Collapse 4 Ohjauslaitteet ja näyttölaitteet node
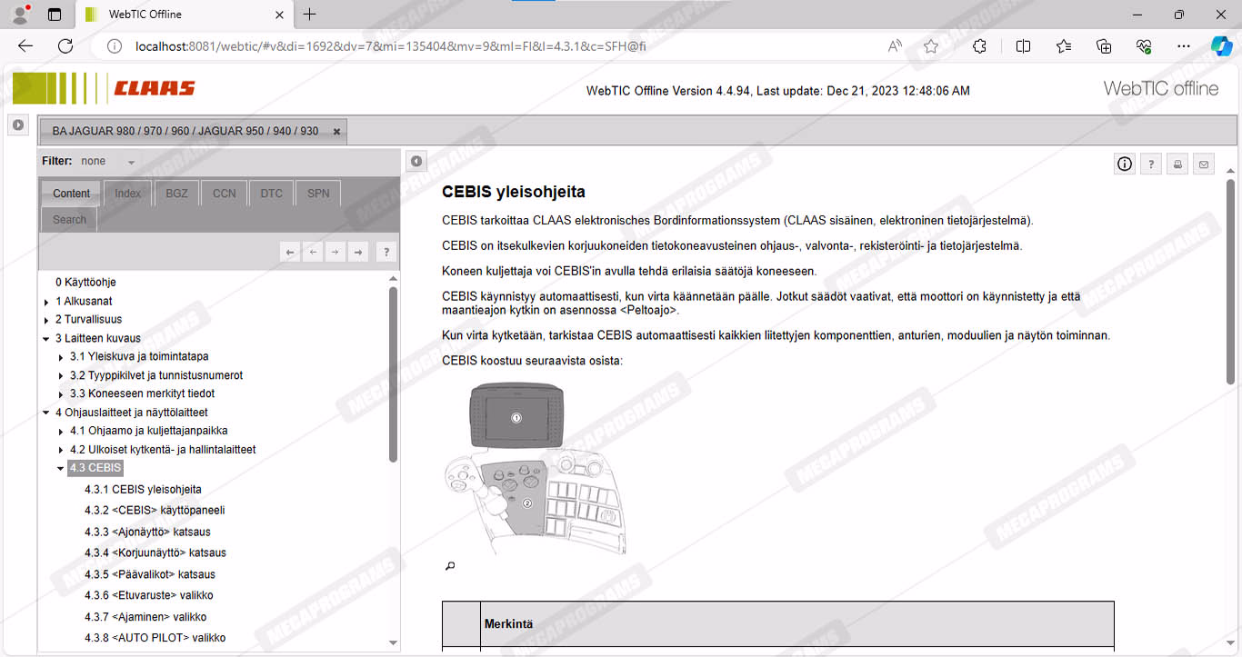This screenshot has height=657, width=1242. (x=47, y=413)
